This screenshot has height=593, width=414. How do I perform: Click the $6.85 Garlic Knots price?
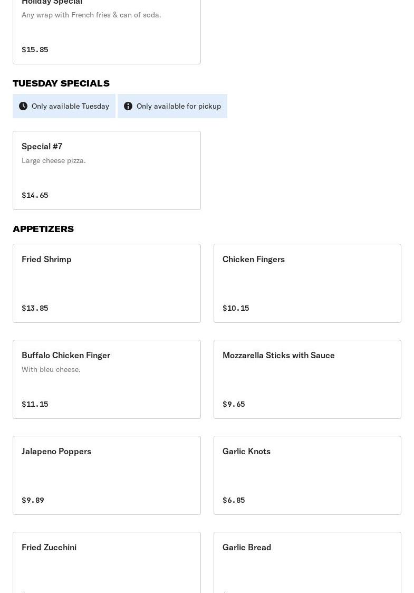234,500
